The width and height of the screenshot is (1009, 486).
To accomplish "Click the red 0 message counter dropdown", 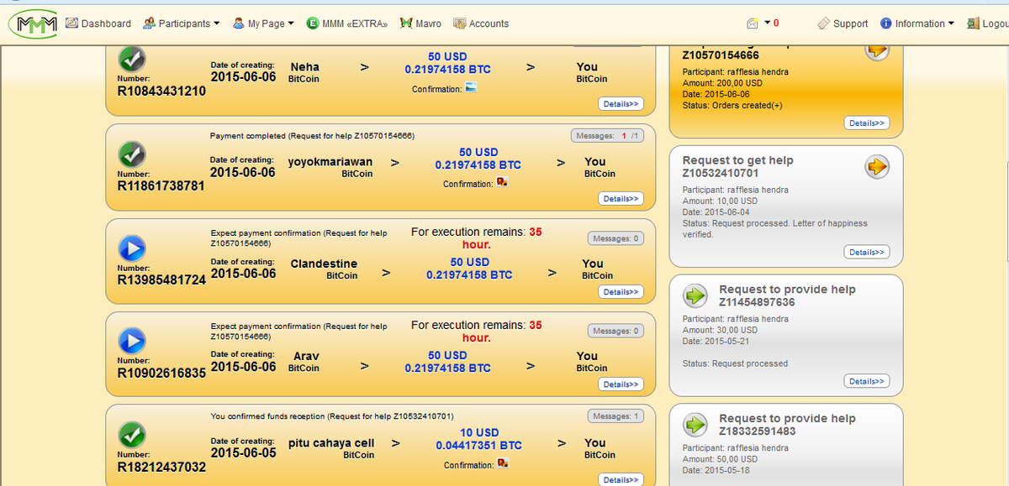I will point(772,24).
